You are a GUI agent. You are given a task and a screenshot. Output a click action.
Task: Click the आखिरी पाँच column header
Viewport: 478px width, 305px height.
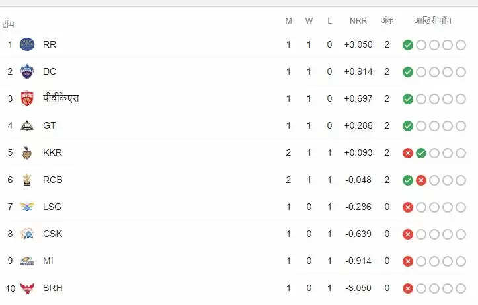[433, 21]
